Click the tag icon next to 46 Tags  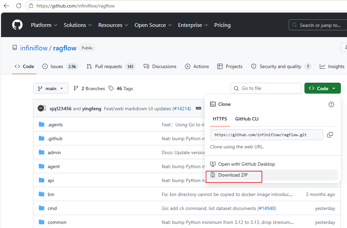[111, 88]
